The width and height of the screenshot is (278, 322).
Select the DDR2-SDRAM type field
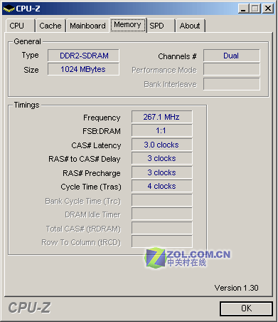click(x=83, y=56)
